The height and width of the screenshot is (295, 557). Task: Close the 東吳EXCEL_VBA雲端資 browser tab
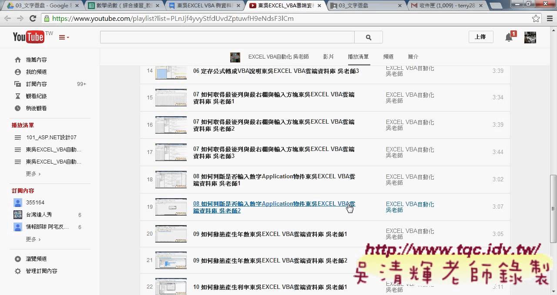tap(319, 6)
